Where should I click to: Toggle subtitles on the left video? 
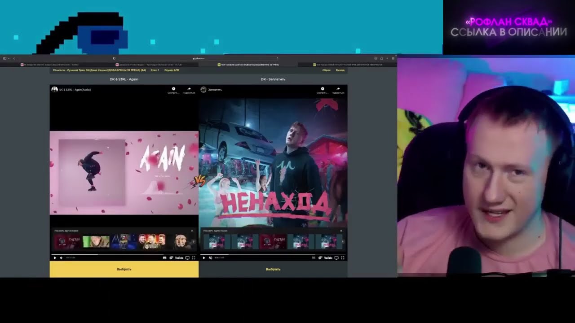(x=164, y=258)
